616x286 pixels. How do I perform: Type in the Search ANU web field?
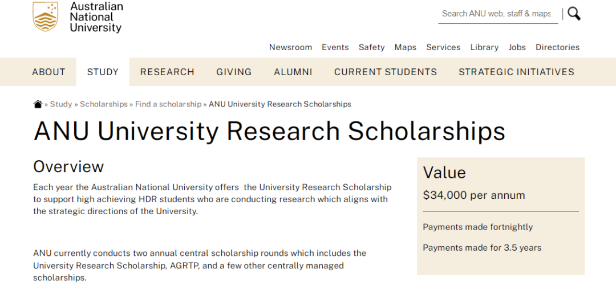tap(496, 14)
